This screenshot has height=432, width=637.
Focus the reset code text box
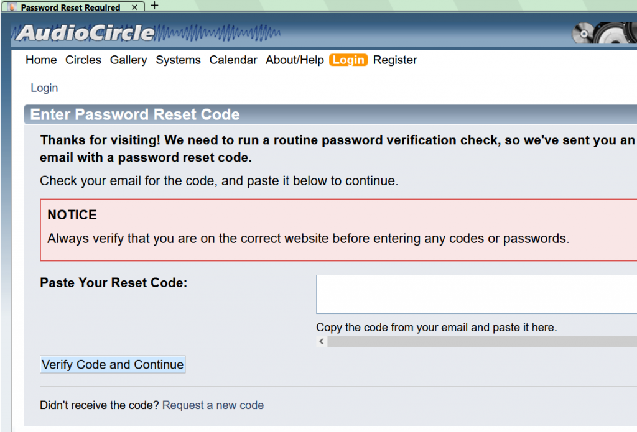[476, 294]
